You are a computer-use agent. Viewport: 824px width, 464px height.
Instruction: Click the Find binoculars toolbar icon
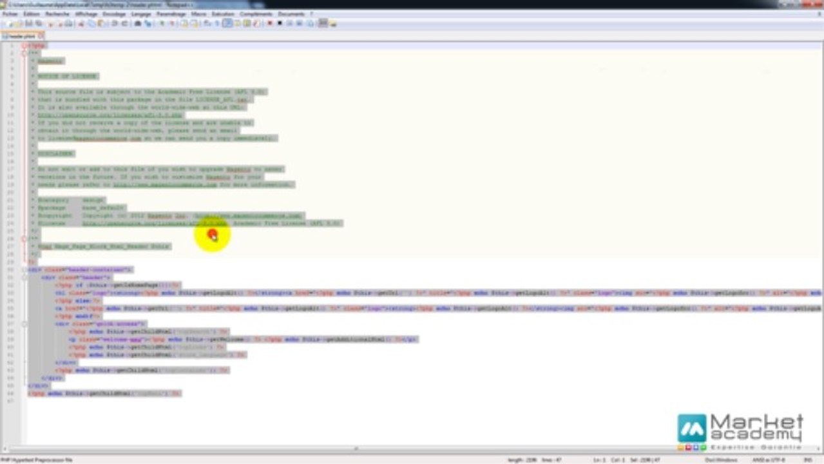pyautogui.click(x=138, y=23)
